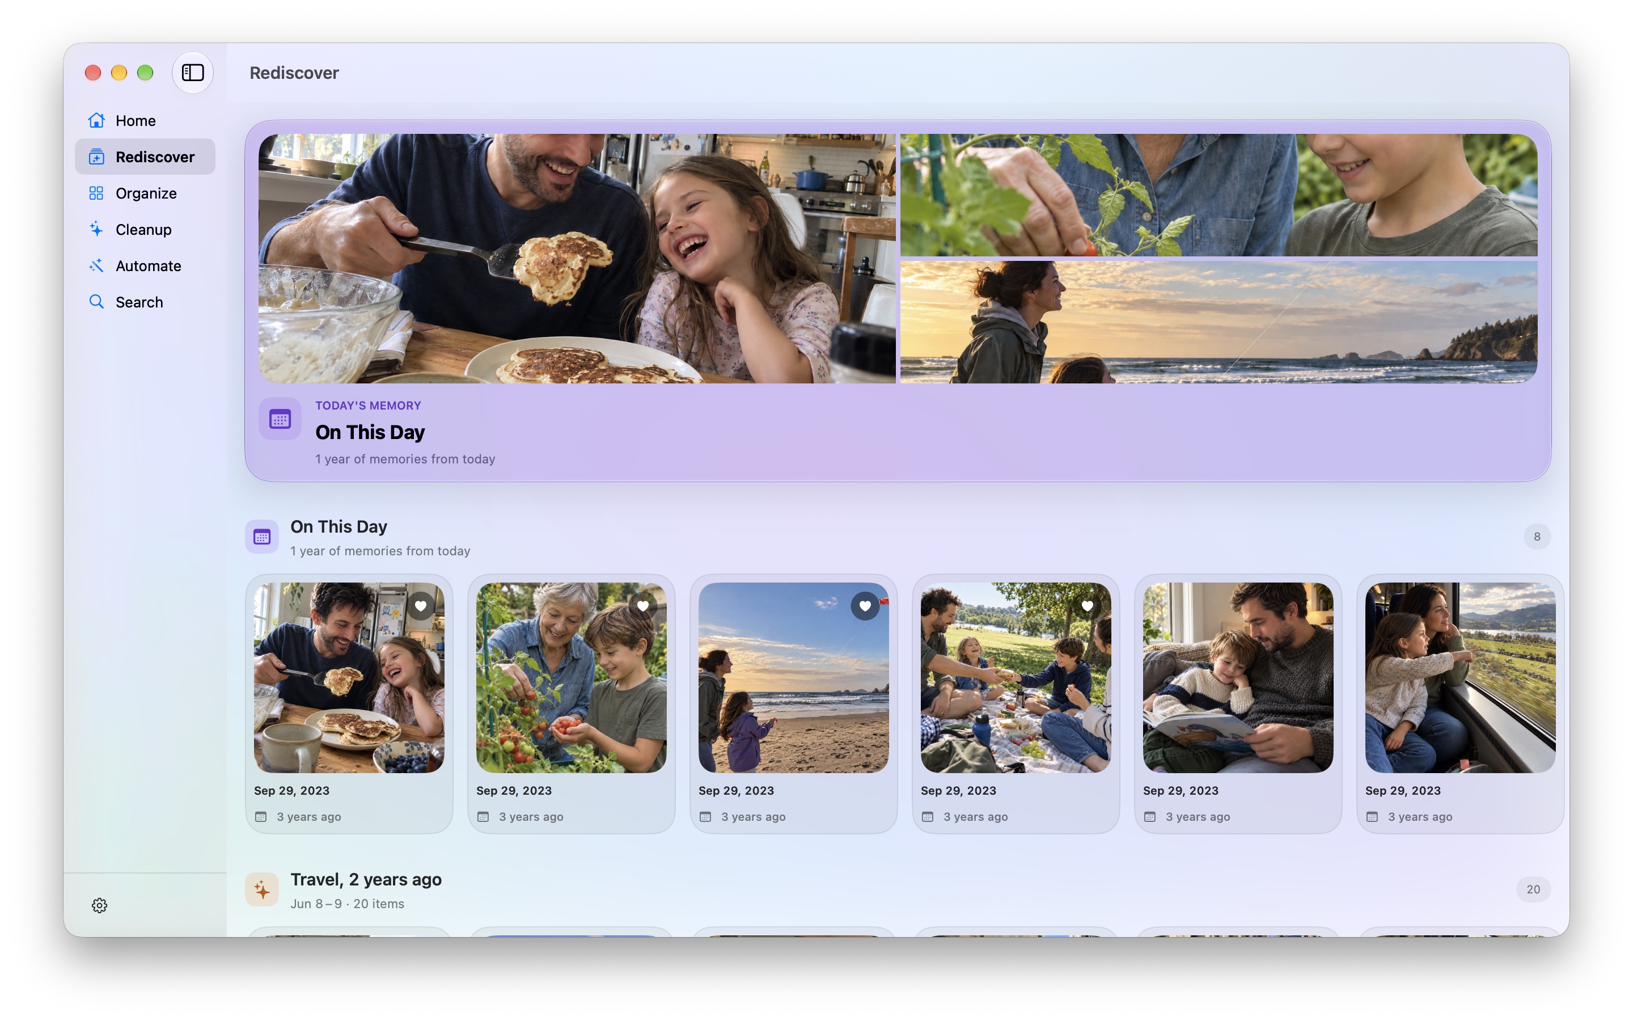1633x1021 pixels.
Task: Click the small calendar icon on the train card
Action: (x=1373, y=817)
